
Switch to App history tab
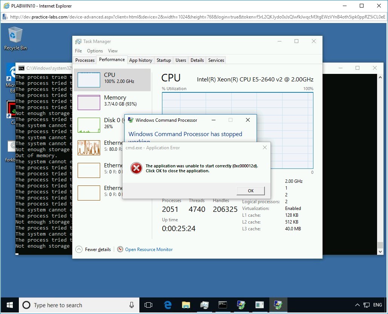click(141, 60)
